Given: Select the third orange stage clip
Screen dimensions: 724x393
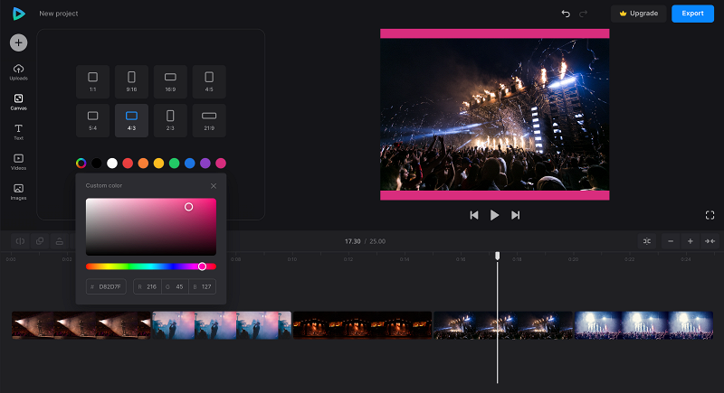Looking at the screenshot, I should [363, 325].
